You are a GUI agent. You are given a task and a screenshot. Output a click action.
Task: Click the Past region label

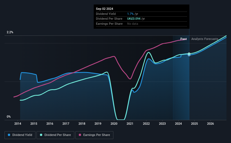point(183,39)
